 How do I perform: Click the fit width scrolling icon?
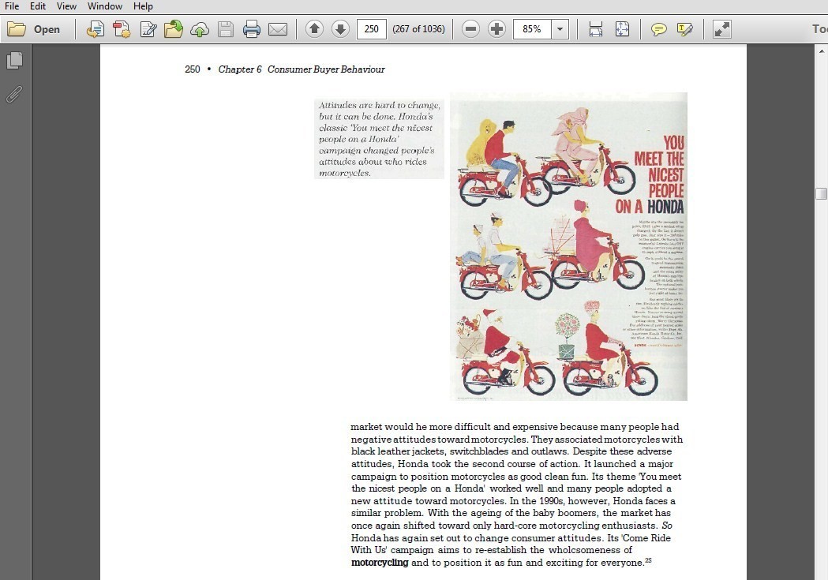(x=596, y=29)
